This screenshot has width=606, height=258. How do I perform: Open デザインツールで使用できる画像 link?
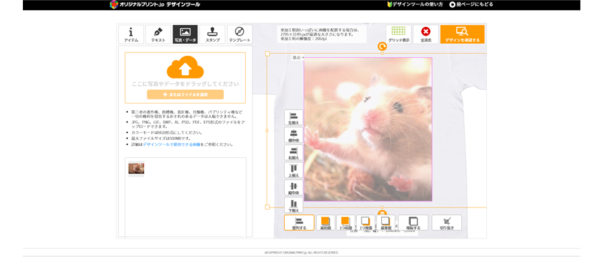[x=172, y=144]
